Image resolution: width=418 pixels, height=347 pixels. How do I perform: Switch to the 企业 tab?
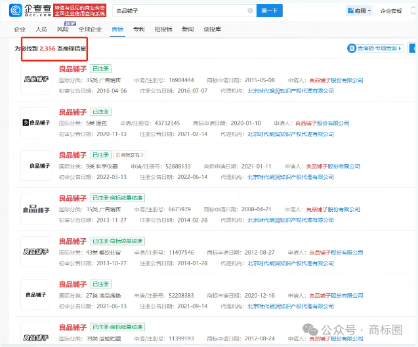tap(20, 30)
